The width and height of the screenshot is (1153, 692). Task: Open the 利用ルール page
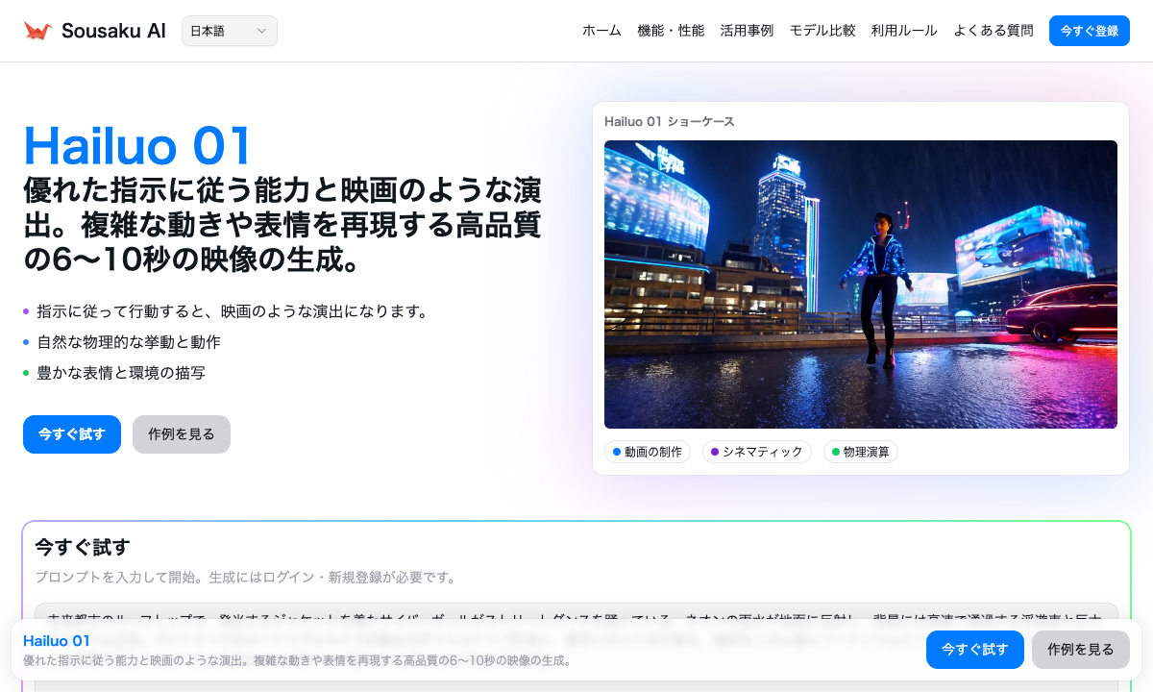[904, 30]
